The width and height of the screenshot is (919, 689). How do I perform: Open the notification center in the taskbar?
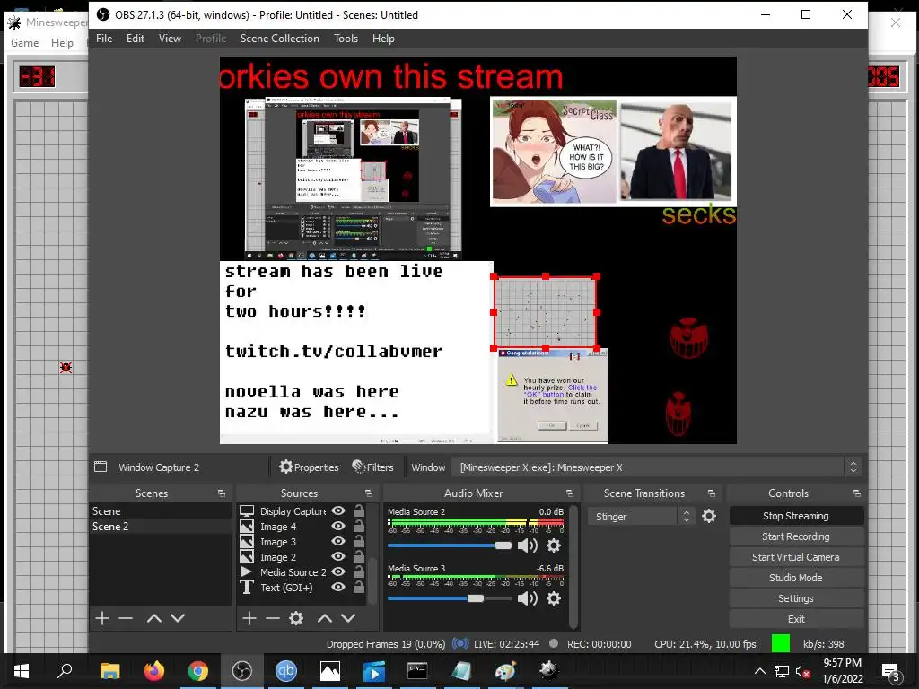891,671
